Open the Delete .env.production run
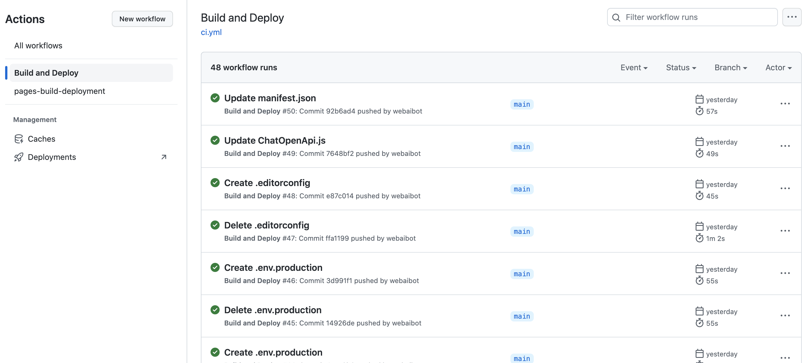This screenshot has height=363, width=808. point(273,310)
